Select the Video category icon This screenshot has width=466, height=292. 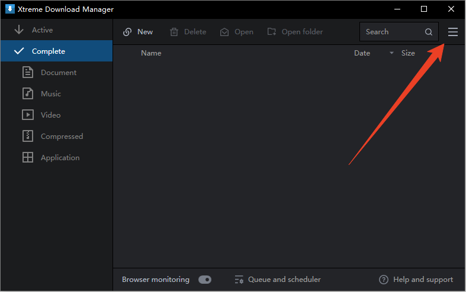pos(28,115)
